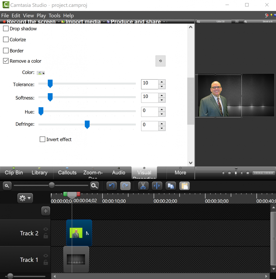Viewport: 276px width, 279px height.
Task: Open the File menu
Action: [x=5, y=16]
